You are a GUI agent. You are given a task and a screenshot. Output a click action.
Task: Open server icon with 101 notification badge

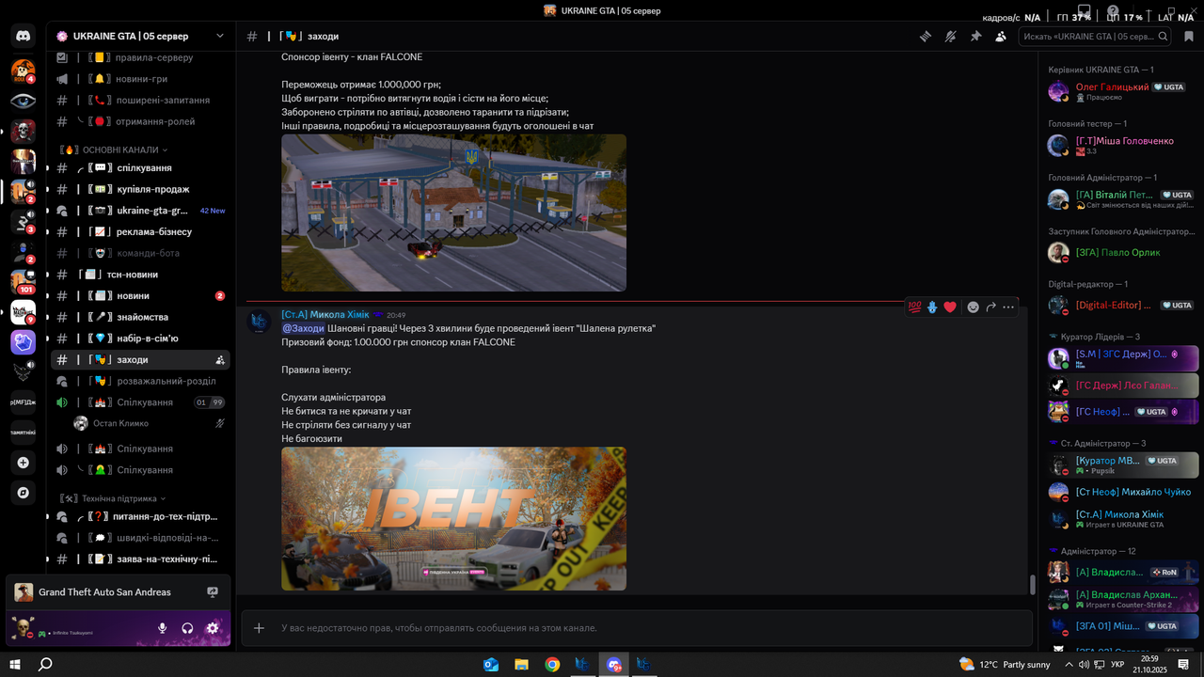[24, 281]
